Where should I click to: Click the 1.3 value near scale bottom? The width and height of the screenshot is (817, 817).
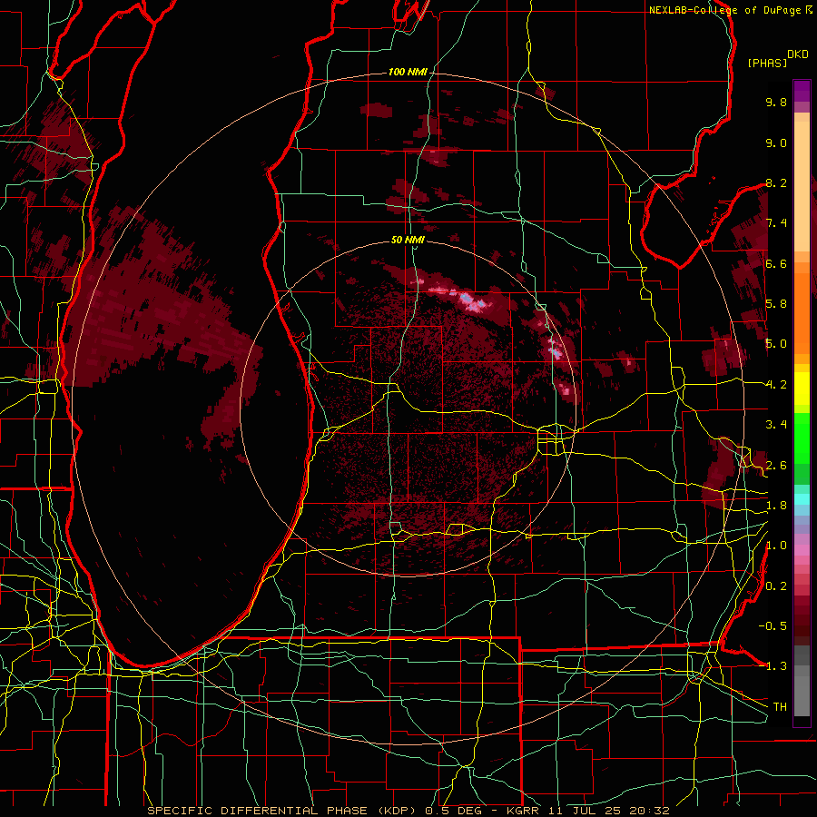coord(776,667)
